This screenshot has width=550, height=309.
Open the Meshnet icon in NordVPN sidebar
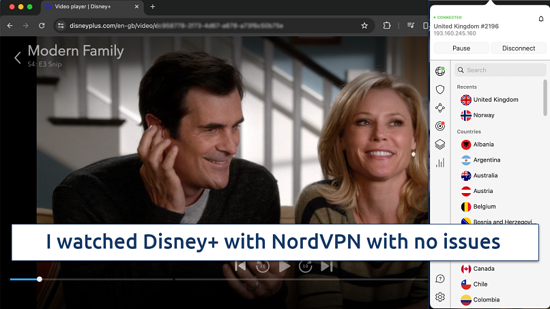pyautogui.click(x=440, y=107)
